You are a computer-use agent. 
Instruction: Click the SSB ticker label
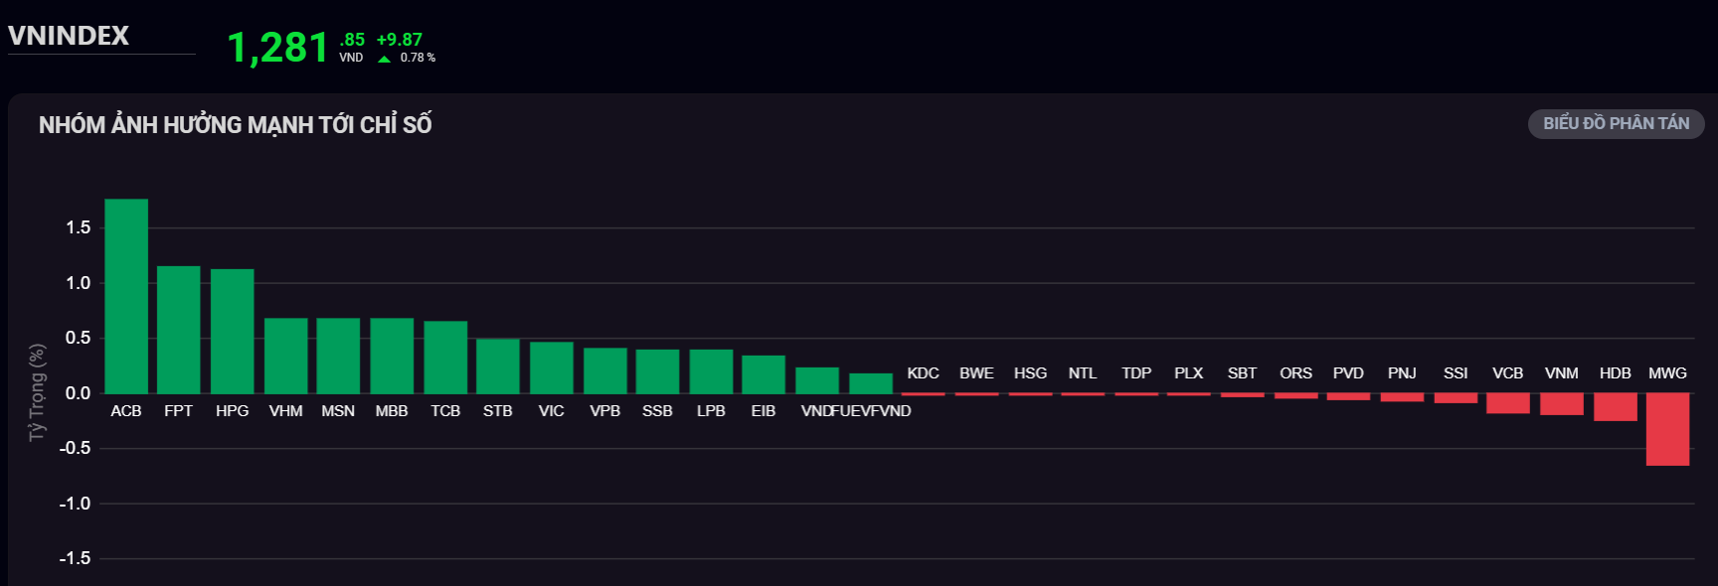[657, 411]
